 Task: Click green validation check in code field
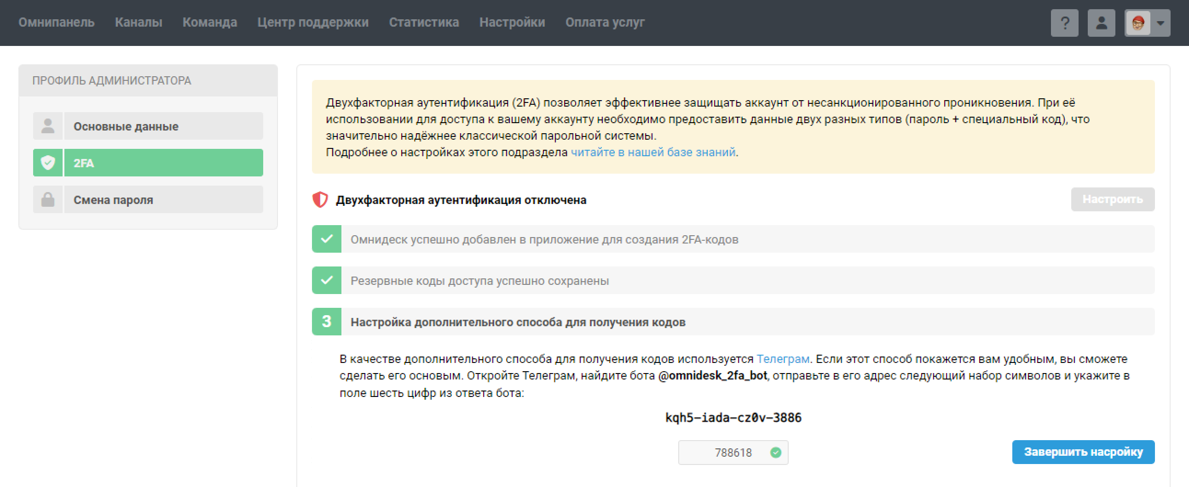775,453
